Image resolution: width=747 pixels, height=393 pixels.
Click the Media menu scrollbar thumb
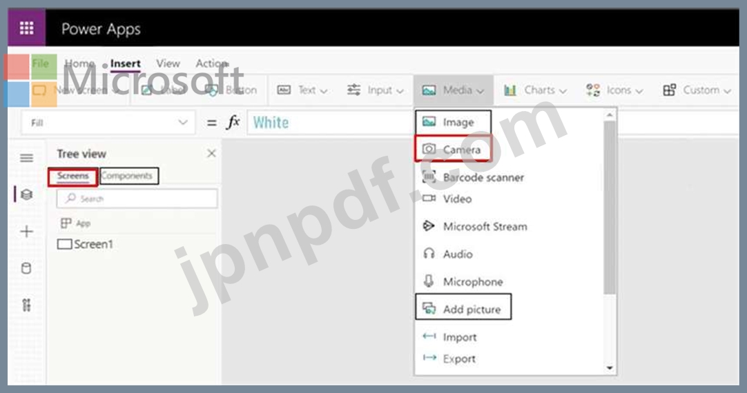610,208
